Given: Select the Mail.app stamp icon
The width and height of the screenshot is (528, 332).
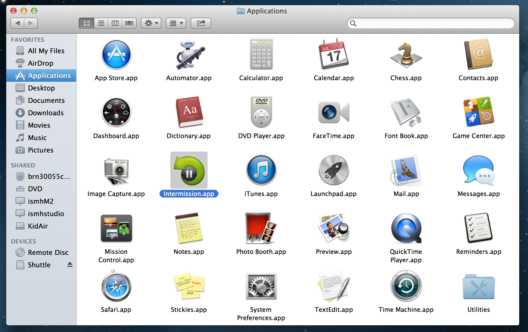Looking at the screenshot, I should pyautogui.click(x=406, y=170).
